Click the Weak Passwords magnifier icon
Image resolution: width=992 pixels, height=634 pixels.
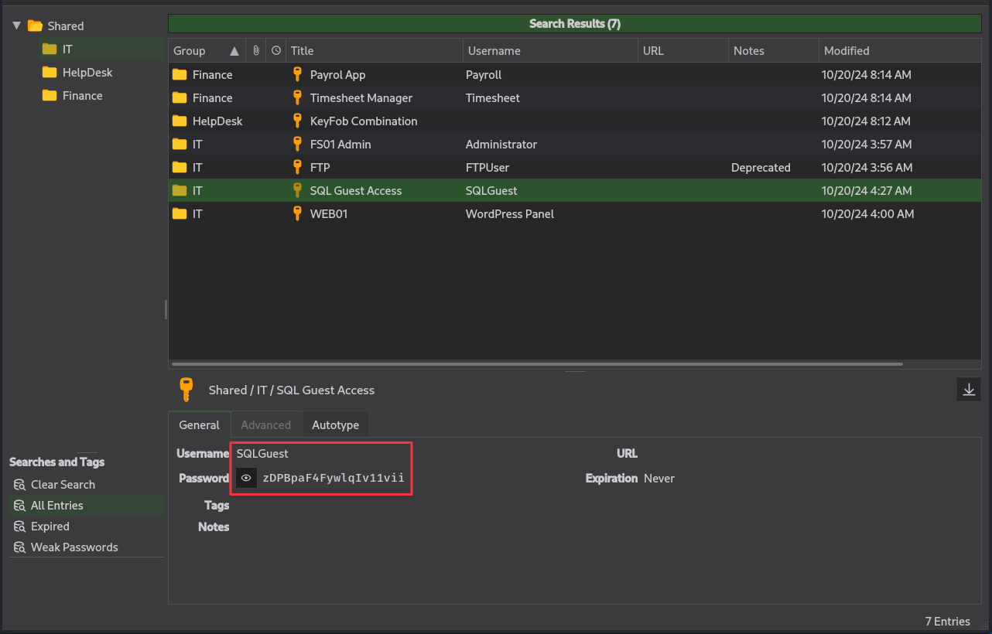19,547
